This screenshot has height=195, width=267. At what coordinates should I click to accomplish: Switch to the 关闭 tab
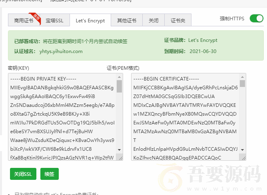(153, 21)
